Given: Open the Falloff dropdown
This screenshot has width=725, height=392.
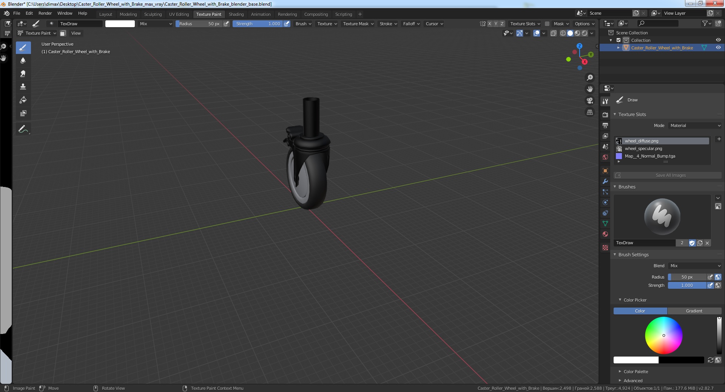Looking at the screenshot, I should point(411,24).
